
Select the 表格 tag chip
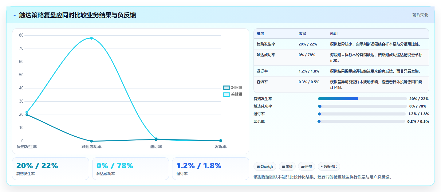[287, 167]
